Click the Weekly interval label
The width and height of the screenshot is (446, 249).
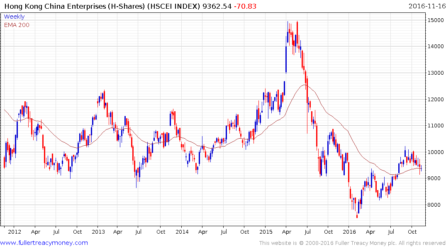14,17
